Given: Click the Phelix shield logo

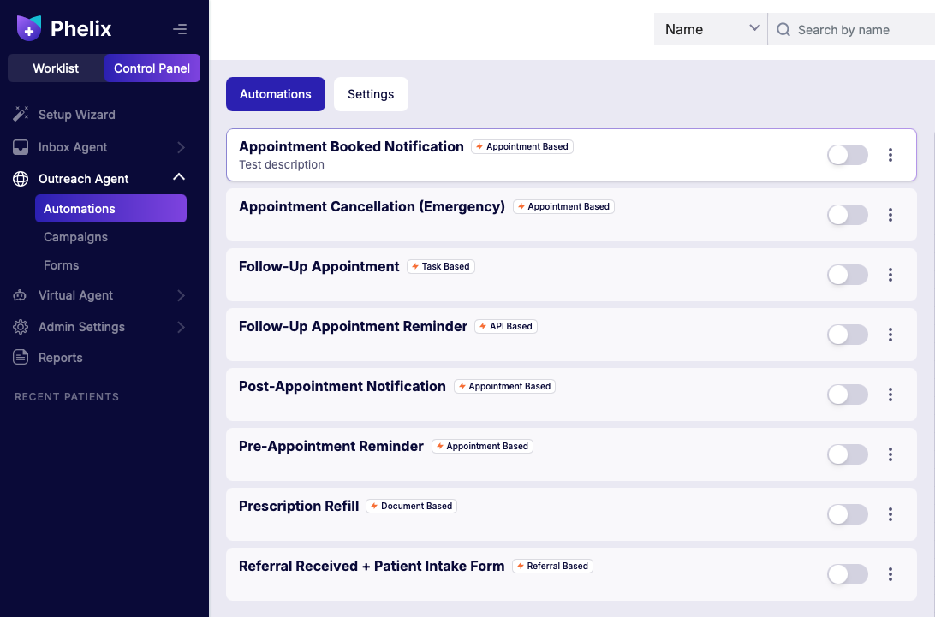Looking at the screenshot, I should click(x=28, y=28).
